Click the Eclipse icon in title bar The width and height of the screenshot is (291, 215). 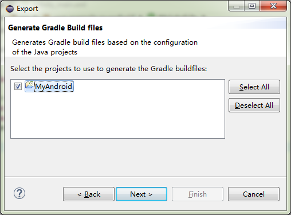point(10,9)
